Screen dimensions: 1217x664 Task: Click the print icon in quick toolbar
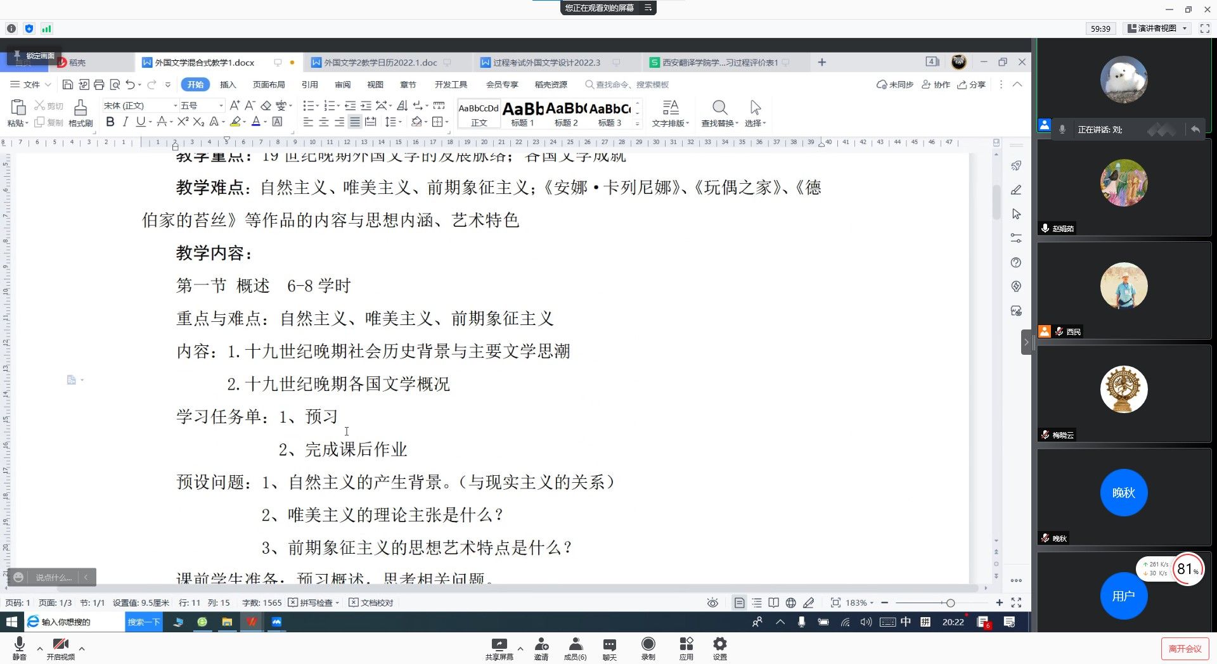[99, 84]
